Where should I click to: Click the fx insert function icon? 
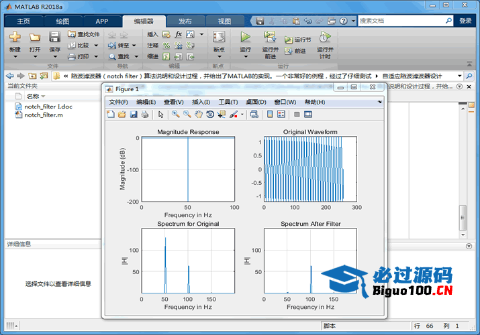(x=178, y=34)
